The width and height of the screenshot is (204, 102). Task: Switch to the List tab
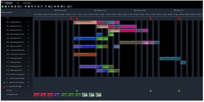18,3
